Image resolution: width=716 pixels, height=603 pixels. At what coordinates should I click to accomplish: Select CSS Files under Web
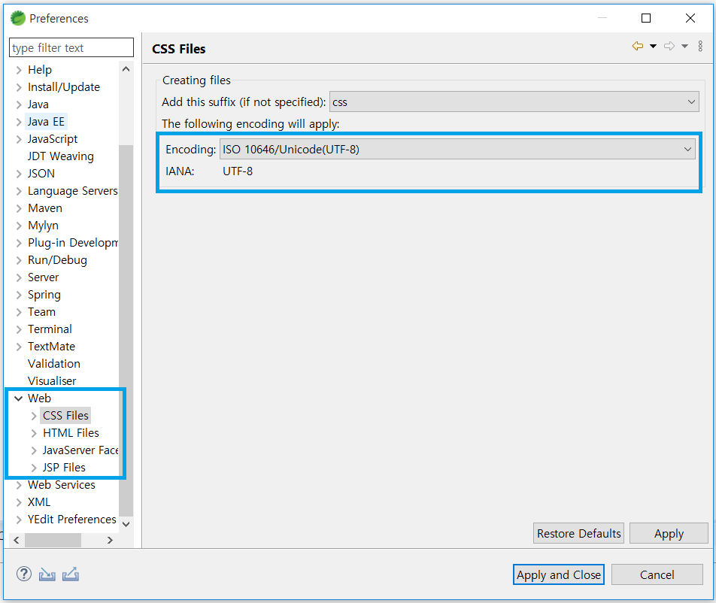pyautogui.click(x=65, y=415)
